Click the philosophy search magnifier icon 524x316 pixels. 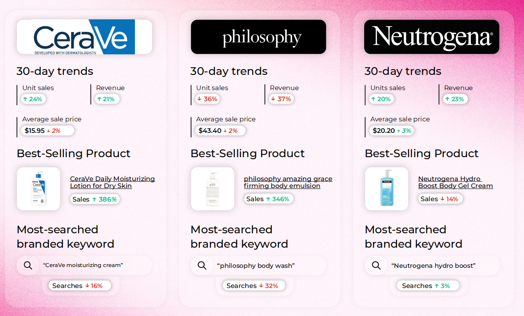tap(202, 265)
